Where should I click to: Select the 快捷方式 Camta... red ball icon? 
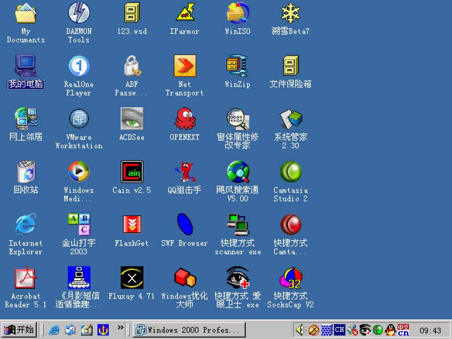tap(291, 225)
